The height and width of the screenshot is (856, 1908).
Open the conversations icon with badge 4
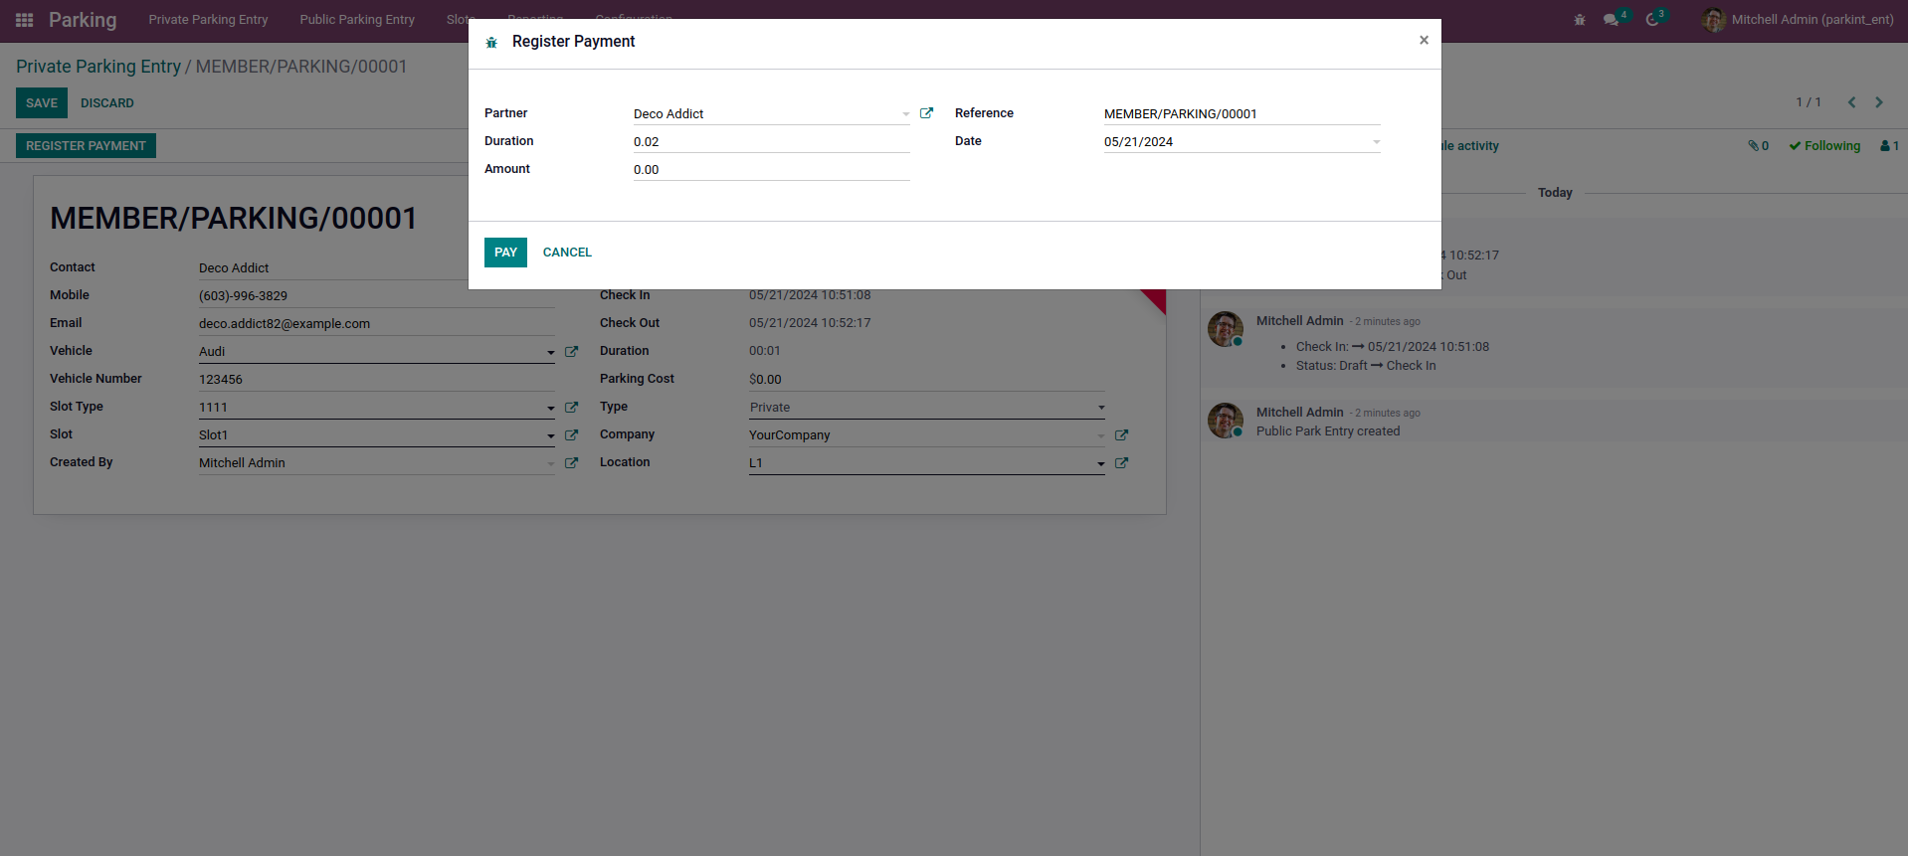coord(1612,20)
